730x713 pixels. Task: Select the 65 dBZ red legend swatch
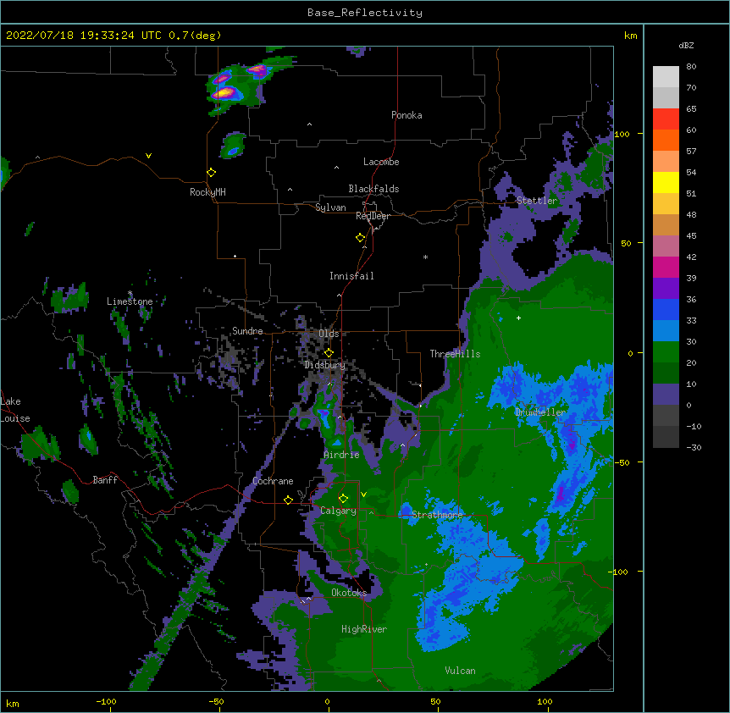tap(666, 119)
